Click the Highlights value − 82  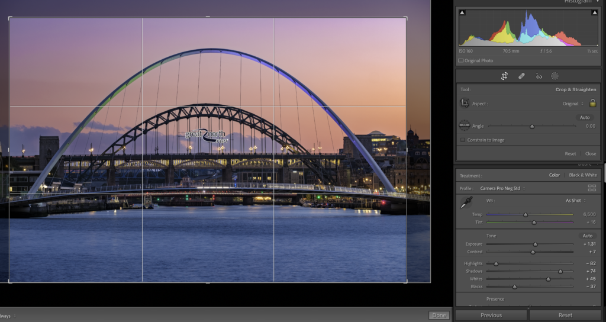pyautogui.click(x=591, y=263)
